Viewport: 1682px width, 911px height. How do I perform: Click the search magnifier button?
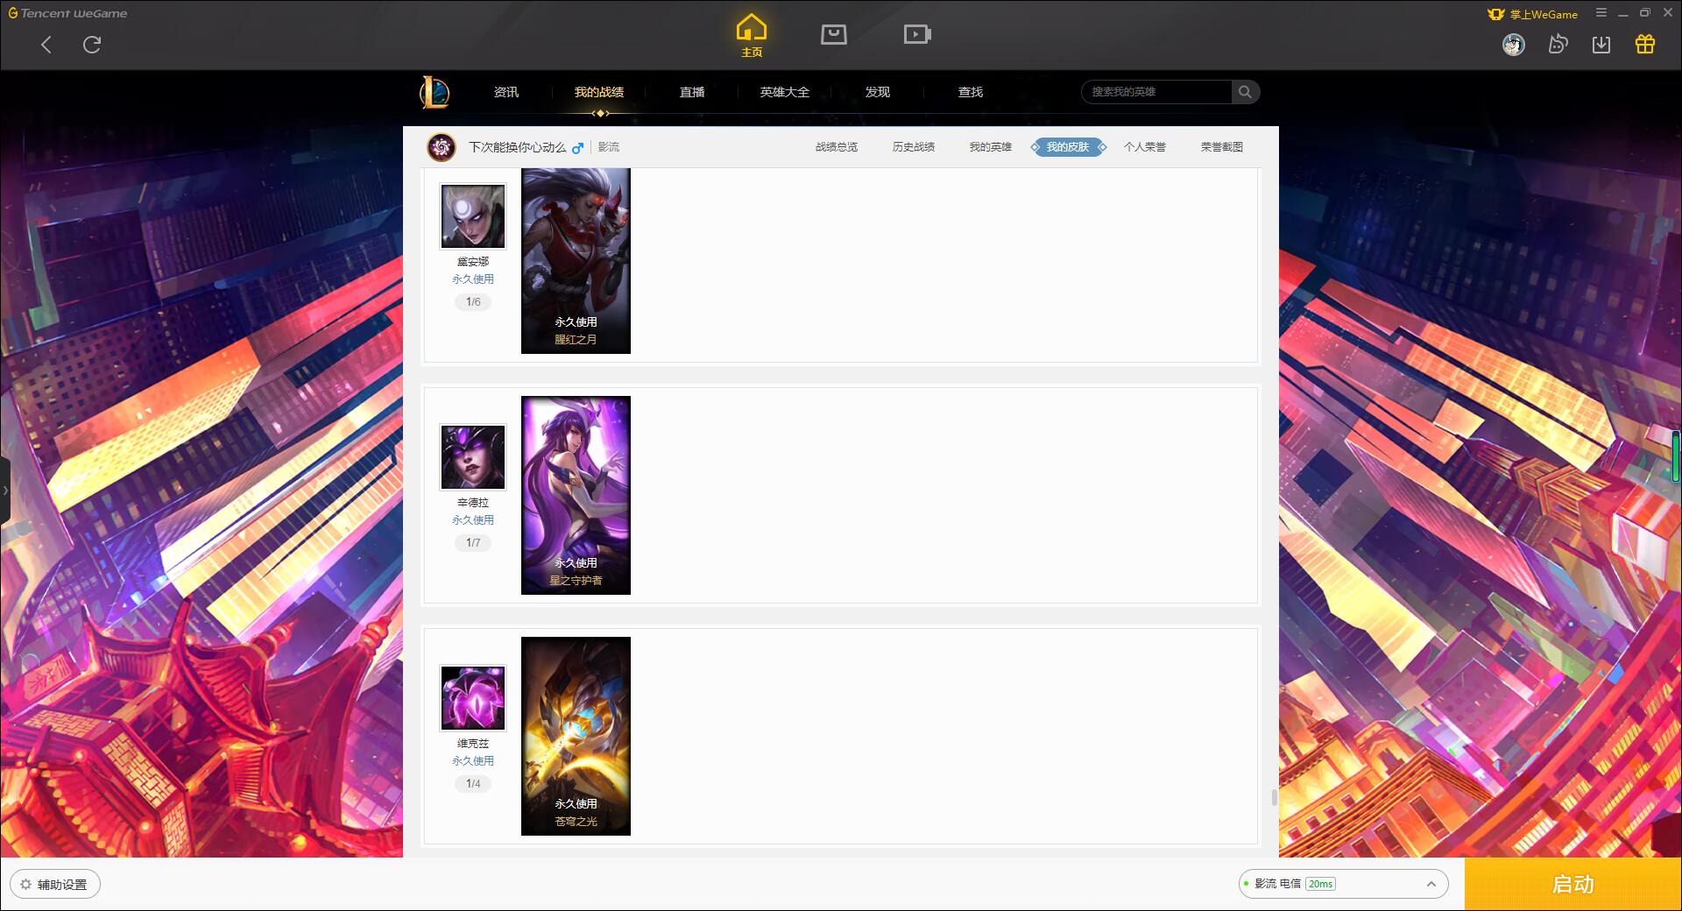pos(1245,92)
